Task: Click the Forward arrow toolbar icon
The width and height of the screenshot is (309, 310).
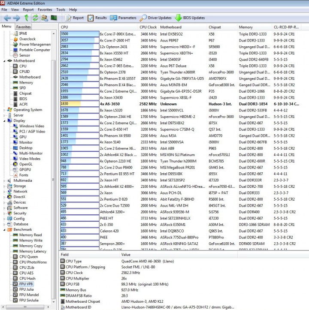Action: [x=17, y=18]
